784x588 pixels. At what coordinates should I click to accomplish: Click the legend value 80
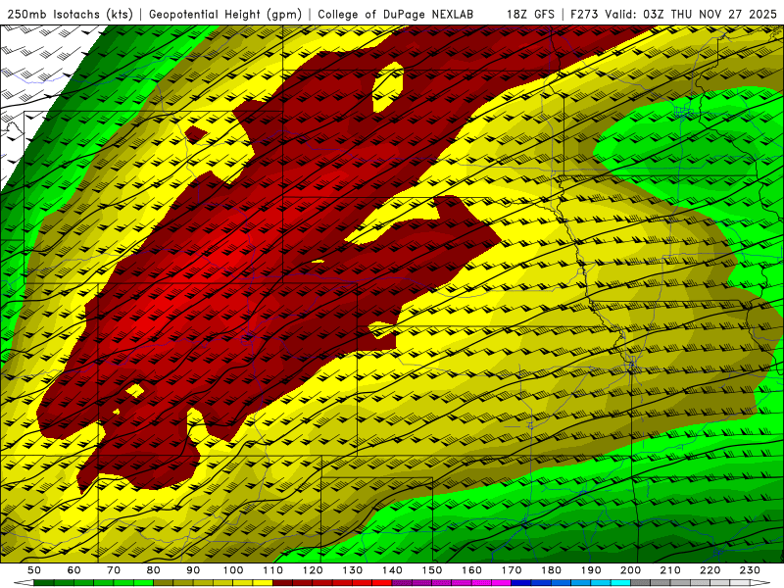coord(154,570)
